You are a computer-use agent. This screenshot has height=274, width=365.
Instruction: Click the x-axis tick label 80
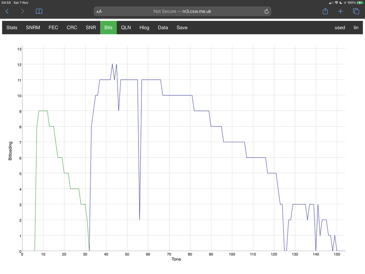[x=190, y=254]
